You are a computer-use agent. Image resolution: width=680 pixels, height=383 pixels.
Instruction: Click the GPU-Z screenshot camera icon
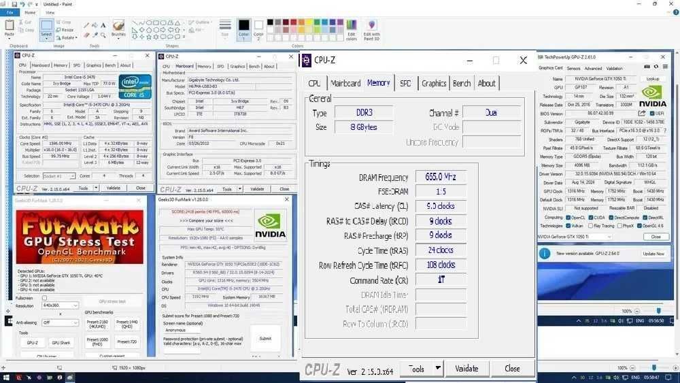point(647,67)
